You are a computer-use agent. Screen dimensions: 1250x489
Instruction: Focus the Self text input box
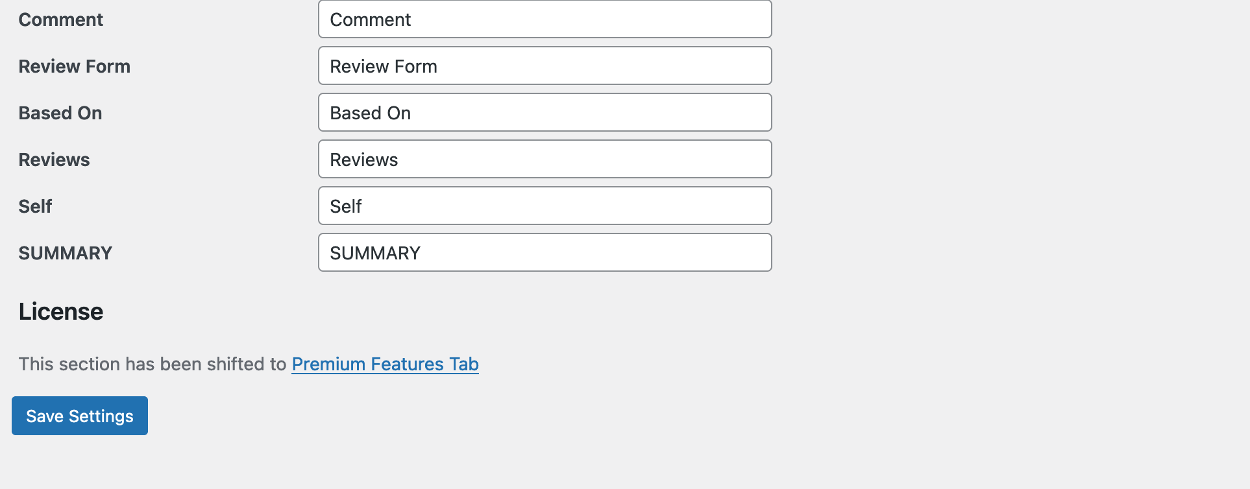545,206
